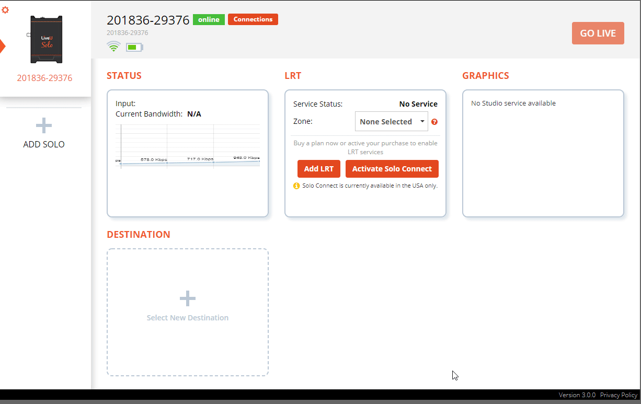
Task: Click the Service Status: label
Action: 318,104
